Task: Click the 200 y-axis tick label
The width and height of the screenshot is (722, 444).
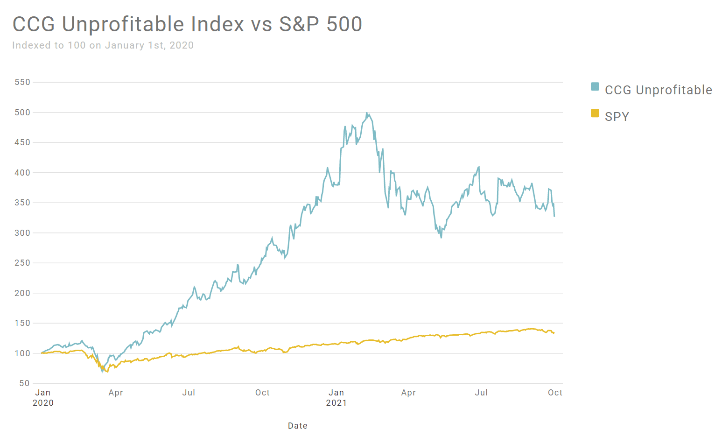Action: 22,293
